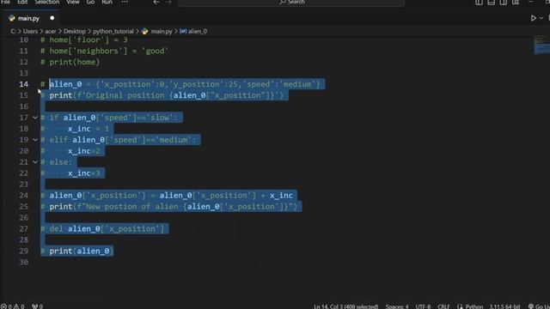550x309 pixels.
Task: Click the Users breadcrumb segment
Action: (30, 31)
